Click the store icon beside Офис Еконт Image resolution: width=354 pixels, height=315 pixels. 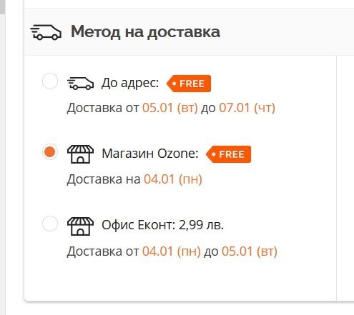click(80, 226)
